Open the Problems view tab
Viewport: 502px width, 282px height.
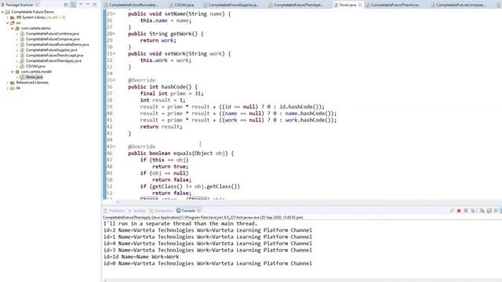coord(115,211)
